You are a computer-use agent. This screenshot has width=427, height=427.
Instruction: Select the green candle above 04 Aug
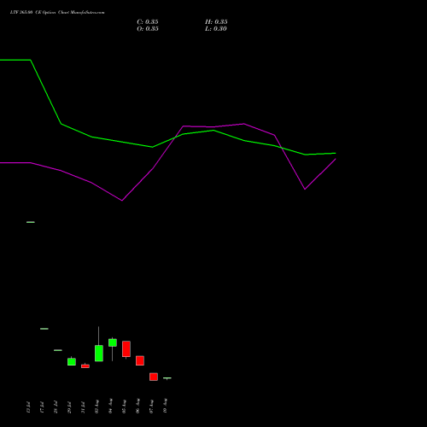pos(113,342)
